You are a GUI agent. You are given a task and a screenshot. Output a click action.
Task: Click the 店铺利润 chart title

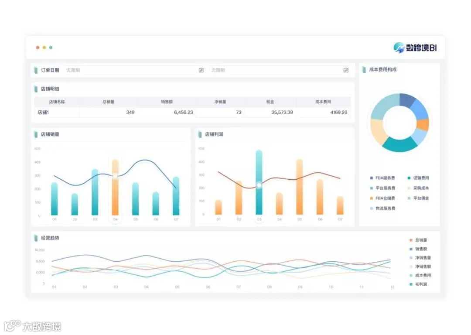pos(214,134)
